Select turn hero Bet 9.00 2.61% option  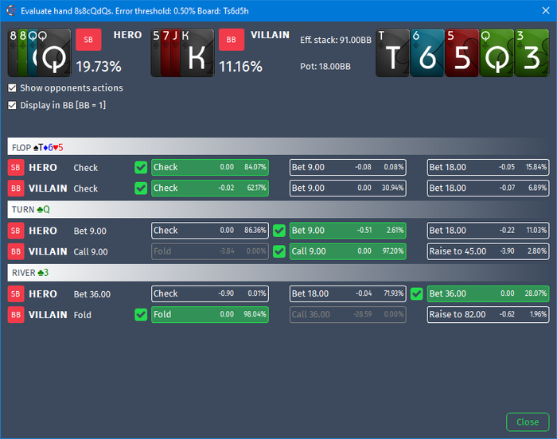tap(348, 231)
